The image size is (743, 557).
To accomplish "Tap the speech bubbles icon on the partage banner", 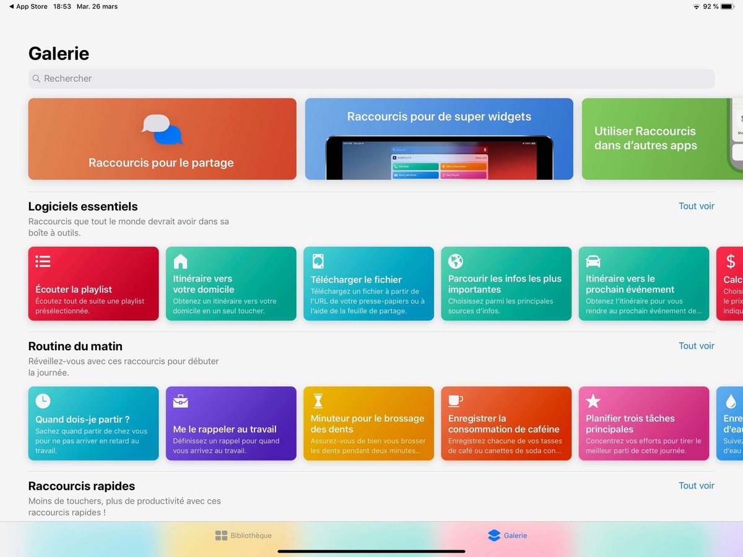I will pyautogui.click(x=162, y=129).
